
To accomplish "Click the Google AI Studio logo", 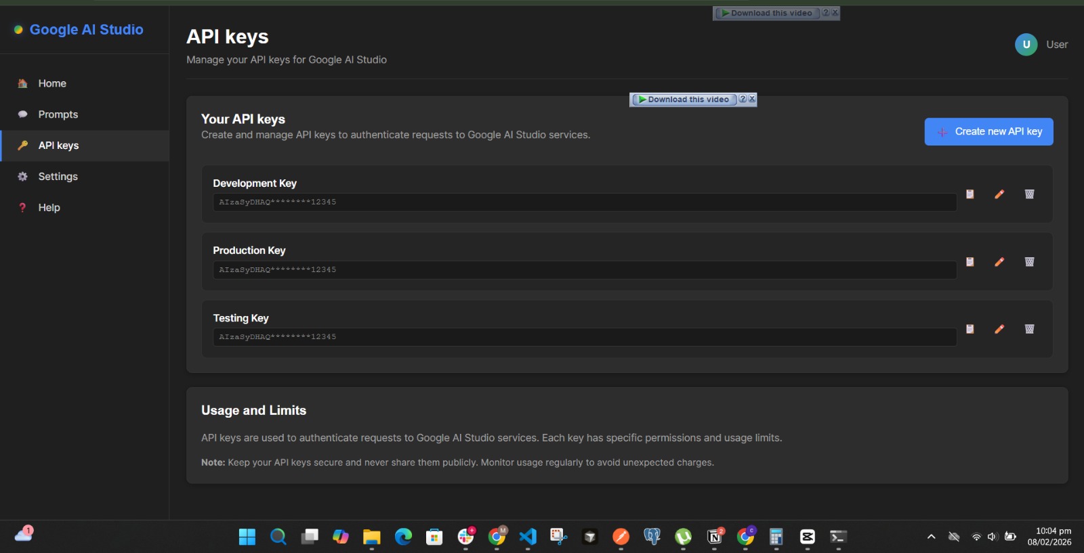I will point(79,30).
